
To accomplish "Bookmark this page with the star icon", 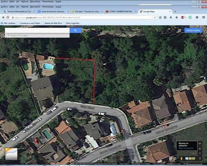I will pyautogui.click(x=160, y=17).
